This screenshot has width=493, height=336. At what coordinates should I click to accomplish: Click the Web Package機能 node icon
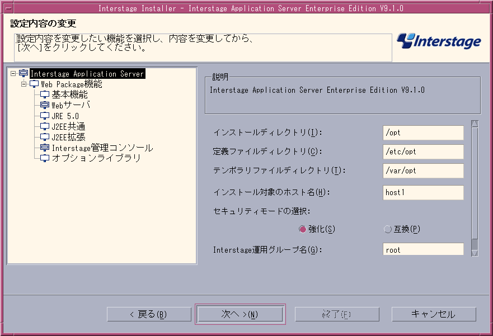pos(34,84)
